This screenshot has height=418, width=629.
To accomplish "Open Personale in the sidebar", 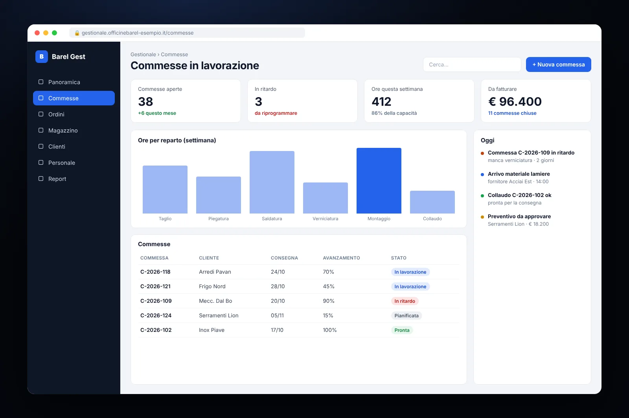I will pyautogui.click(x=74, y=162).
